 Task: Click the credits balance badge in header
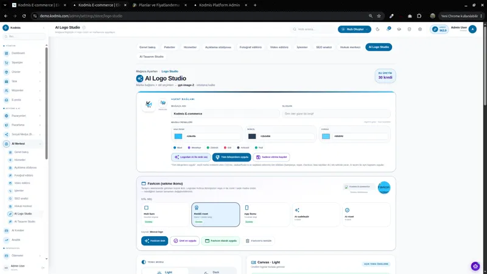[439, 29]
